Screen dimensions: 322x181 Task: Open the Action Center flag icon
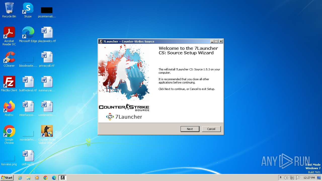pos(298,178)
